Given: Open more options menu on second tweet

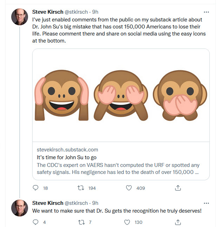Looking at the screenshot, I should point(206,203).
